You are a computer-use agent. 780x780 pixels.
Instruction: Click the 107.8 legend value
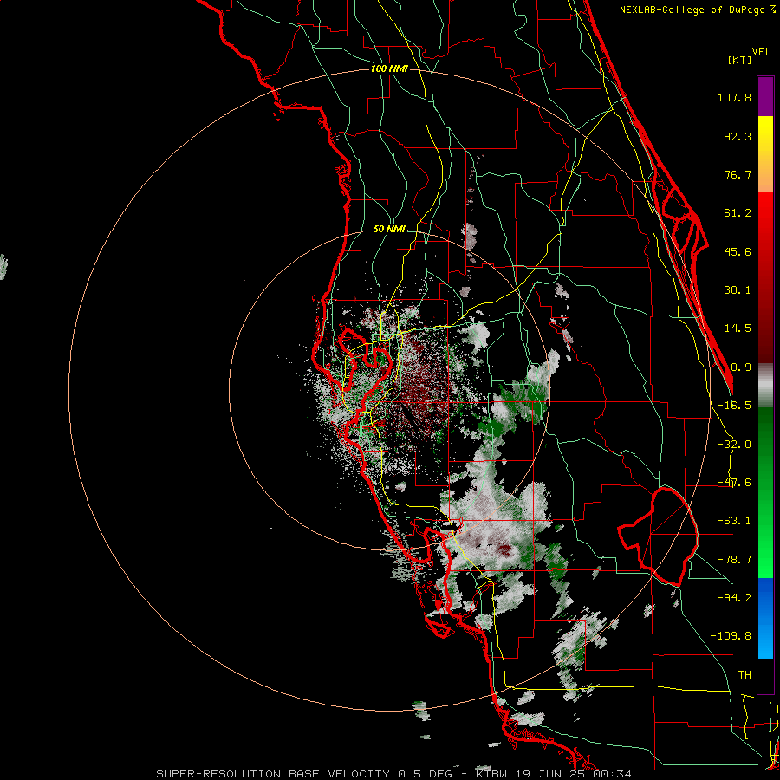[x=734, y=97]
